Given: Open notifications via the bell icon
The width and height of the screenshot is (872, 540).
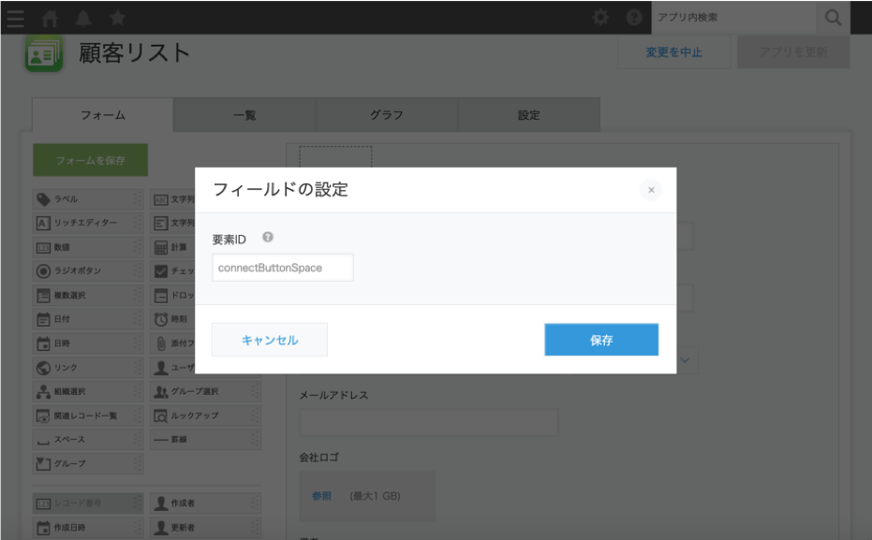Looking at the screenshot, I should click(83, 17).
